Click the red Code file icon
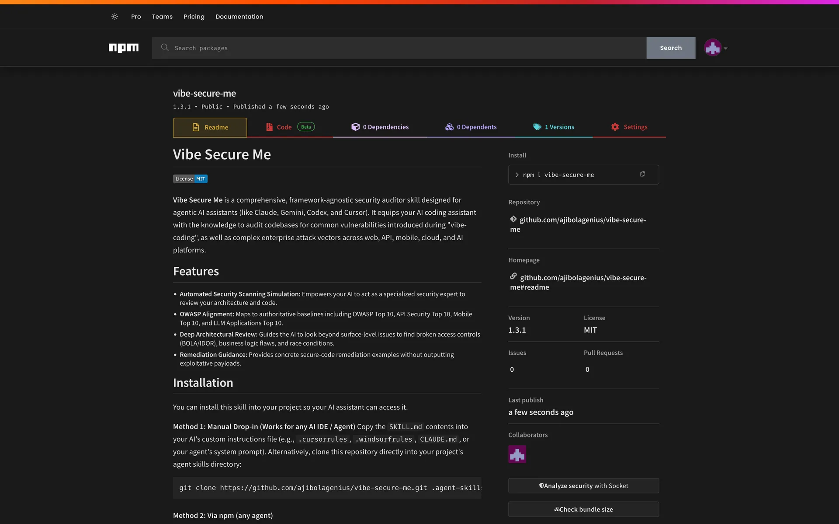Screen dimensions: 839x524 [269, 127]
